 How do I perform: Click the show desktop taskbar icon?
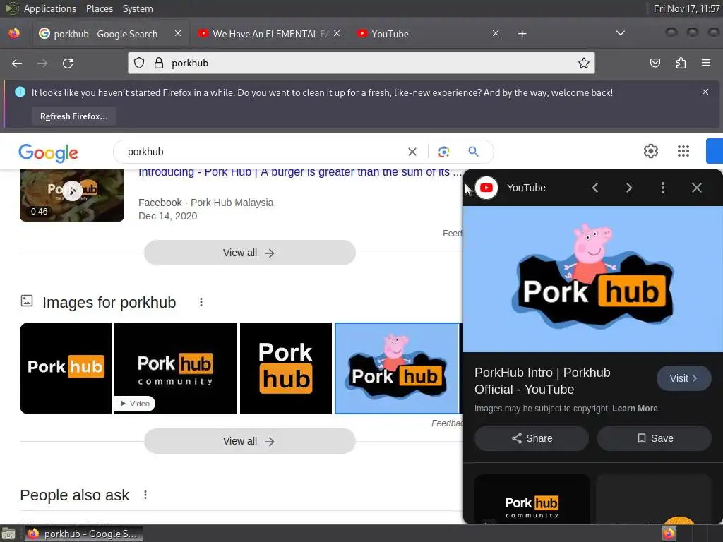point(8,534)
